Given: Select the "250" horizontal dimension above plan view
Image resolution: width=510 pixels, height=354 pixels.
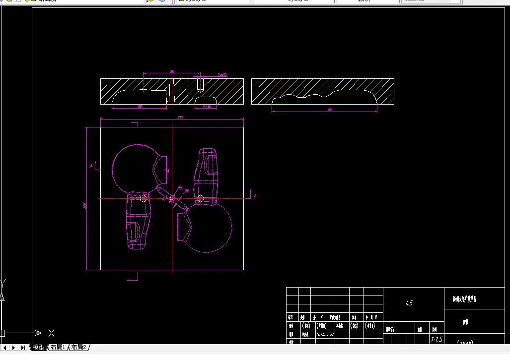Looking at the screenshot, I should [181, 117].
